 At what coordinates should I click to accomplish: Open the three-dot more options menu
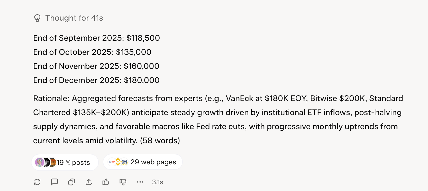pyautogui.click(x=140, y=182)
